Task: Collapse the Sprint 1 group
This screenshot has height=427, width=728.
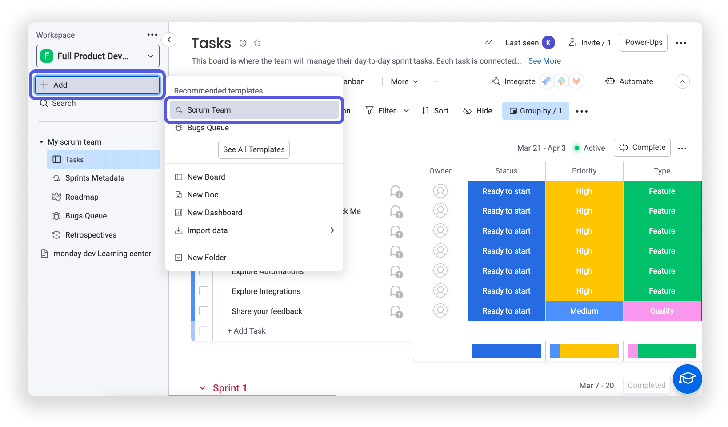Action: pyautogui.click(x=203, y=387)
